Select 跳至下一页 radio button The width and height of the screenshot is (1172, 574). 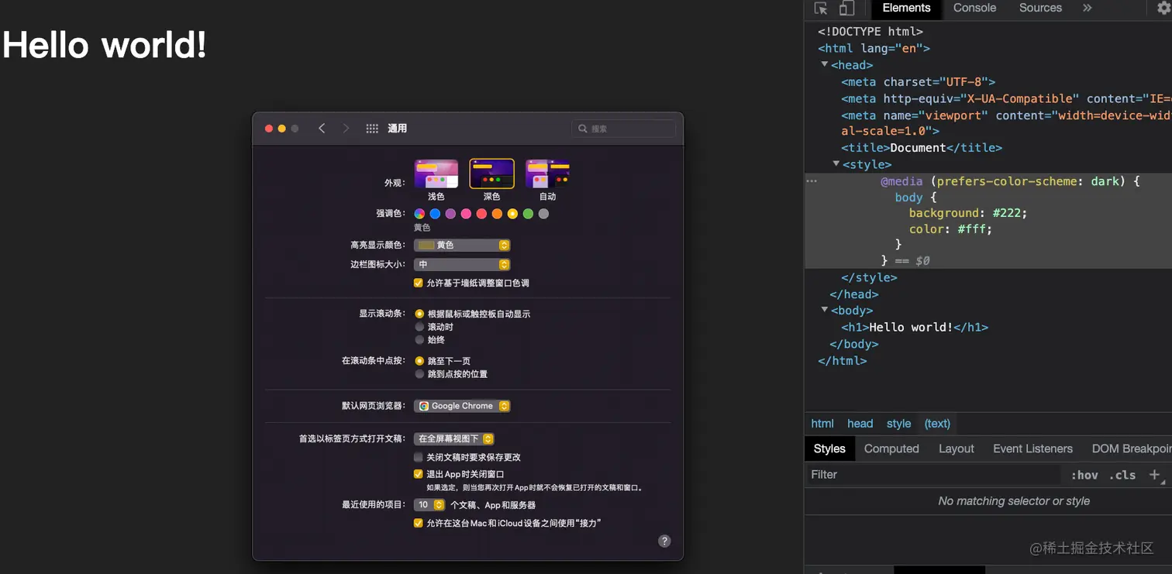click(419, 361)
